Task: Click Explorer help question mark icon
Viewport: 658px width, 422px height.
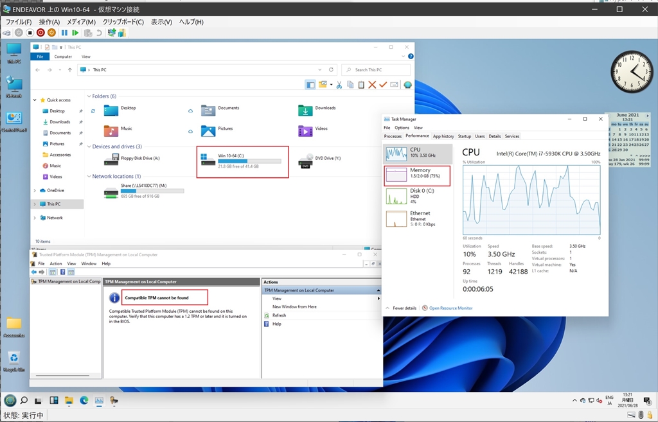Action: click(x=411, y=57)
